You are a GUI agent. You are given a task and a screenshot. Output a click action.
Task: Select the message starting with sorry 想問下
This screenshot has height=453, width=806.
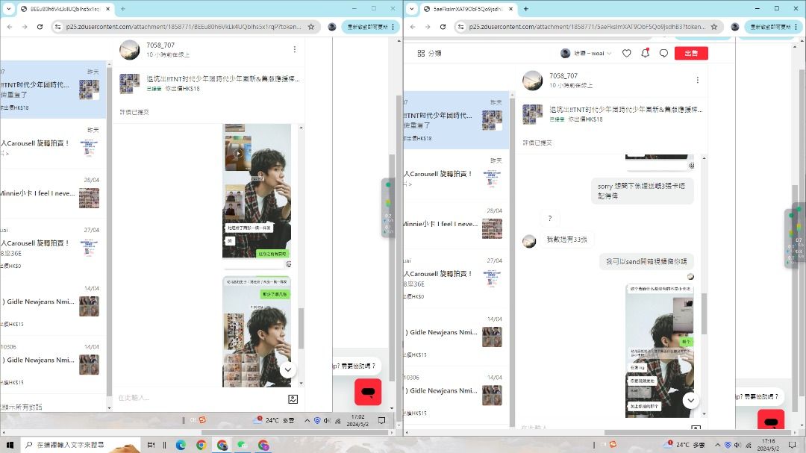coord(642,191)
